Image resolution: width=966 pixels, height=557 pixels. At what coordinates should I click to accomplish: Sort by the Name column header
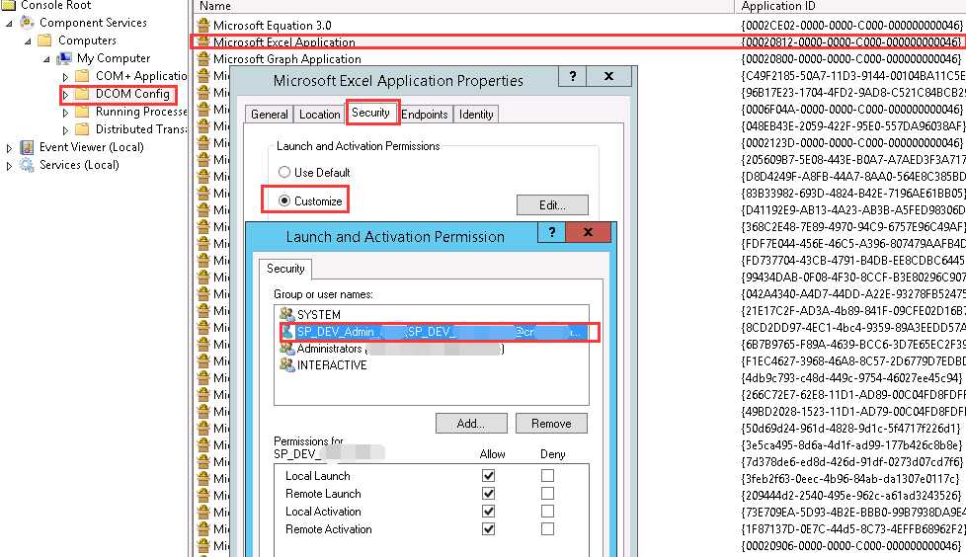(x=463, y=6)
